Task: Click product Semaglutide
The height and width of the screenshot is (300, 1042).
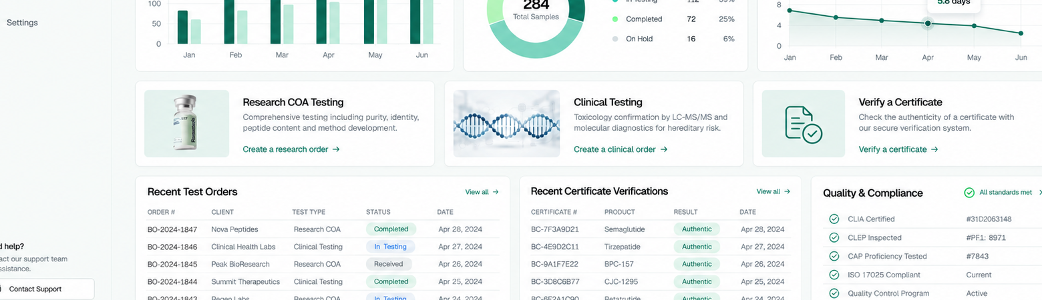Action: [625, 229]
